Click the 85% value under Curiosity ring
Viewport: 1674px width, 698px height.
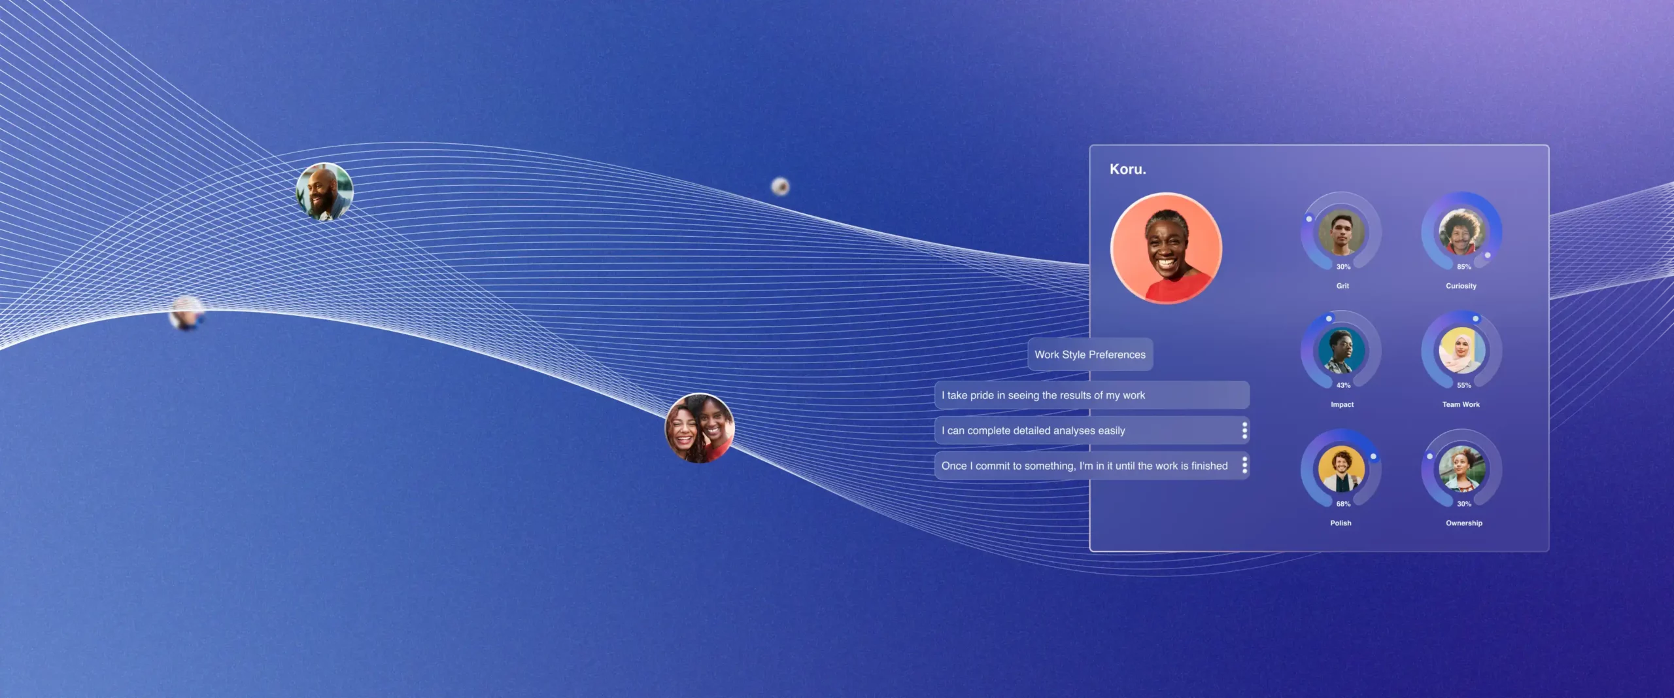point(1464,267)
